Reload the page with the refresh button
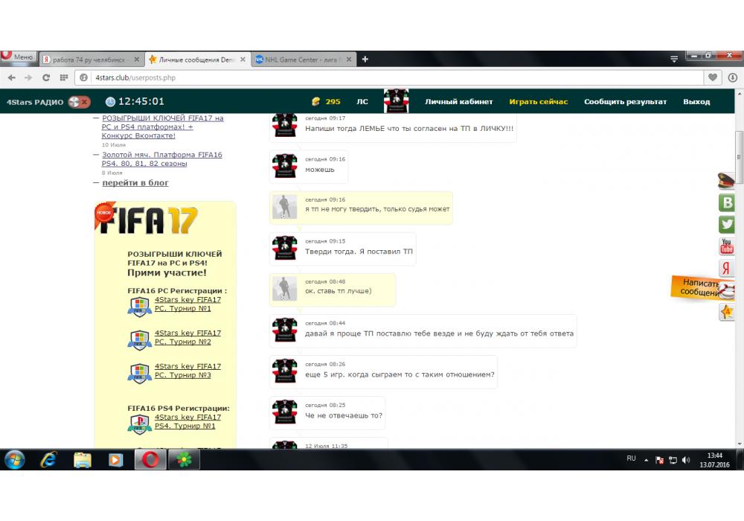The height and width of the screenshot is (521, 744). point(46,77)
